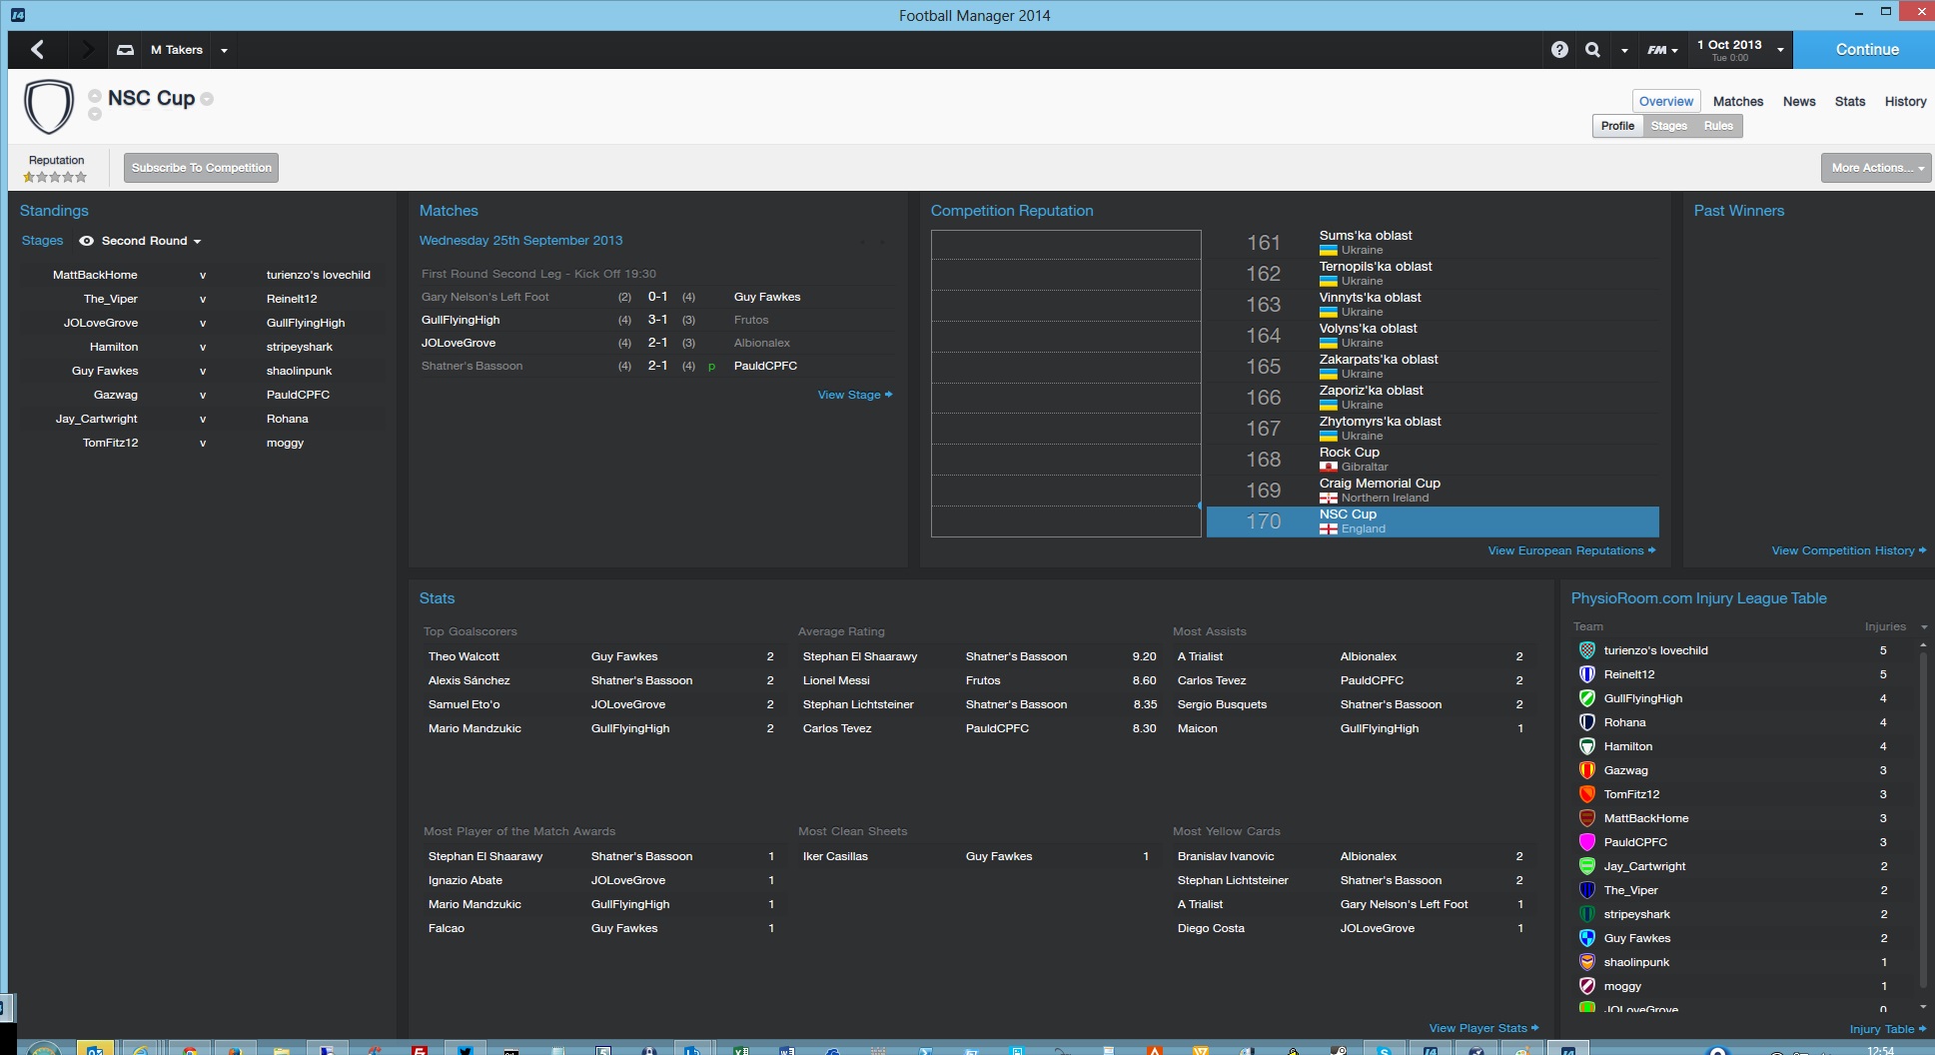This screenshot has height=1055, width=1935.
Task: Open GullFlyingHigh 3-1 Frutos match score
Action: click(657, 320)
